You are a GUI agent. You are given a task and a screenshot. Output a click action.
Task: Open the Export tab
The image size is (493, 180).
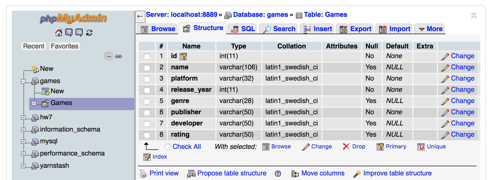coord(355,29)
